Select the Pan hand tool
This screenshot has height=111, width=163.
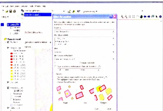coord(137,17)
